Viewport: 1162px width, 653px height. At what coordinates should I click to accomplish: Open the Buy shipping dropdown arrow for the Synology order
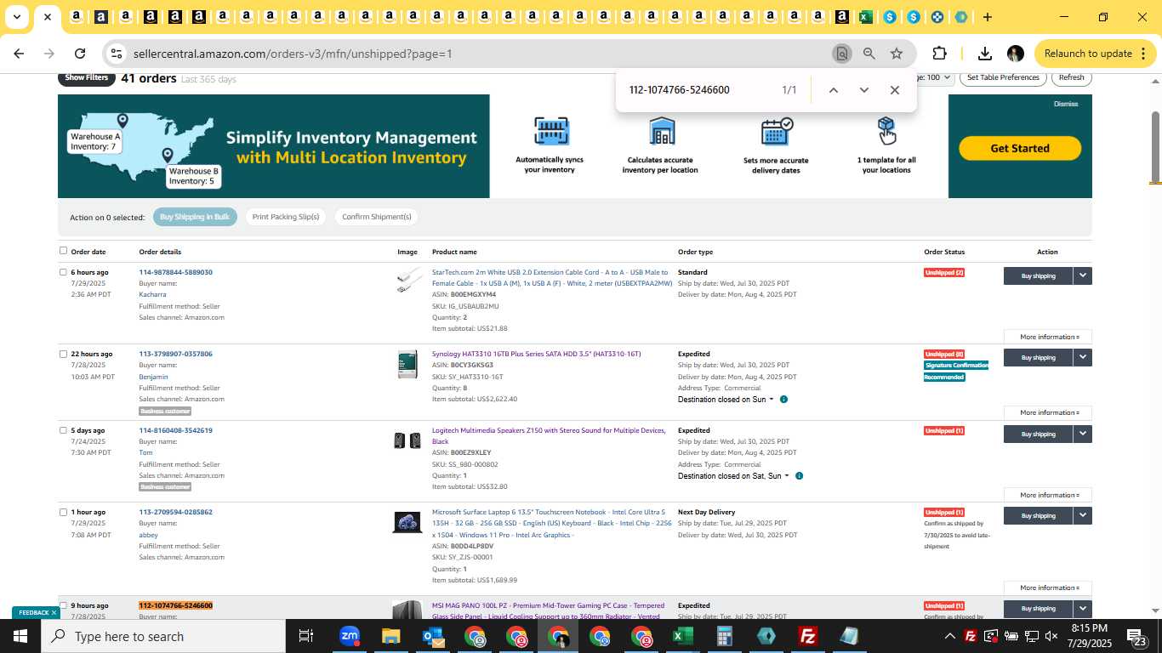tap(1082, 357)
